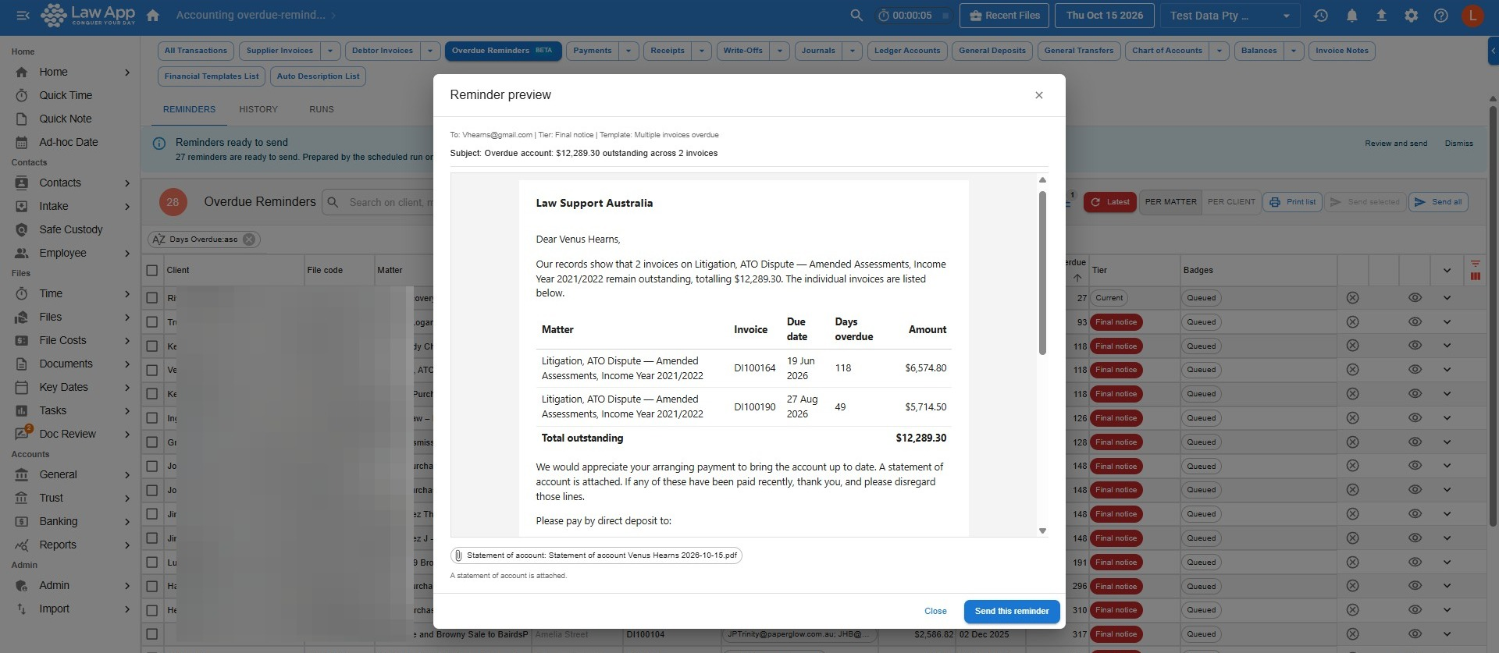Switch view to PER MATTER
Image resolution: width=1499 pixels, height=653 pixels.
point(1170,202)
